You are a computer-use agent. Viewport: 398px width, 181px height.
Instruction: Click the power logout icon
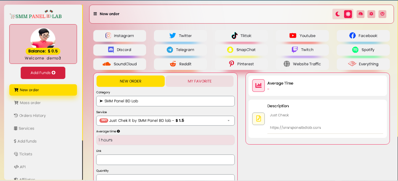(382, 14)
